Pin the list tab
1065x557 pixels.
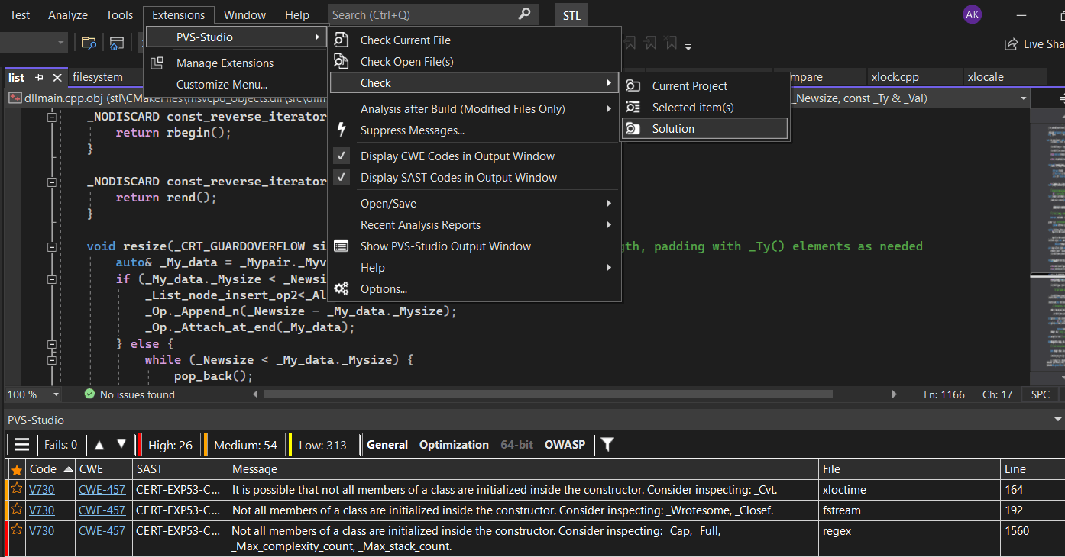coord(39,78)
